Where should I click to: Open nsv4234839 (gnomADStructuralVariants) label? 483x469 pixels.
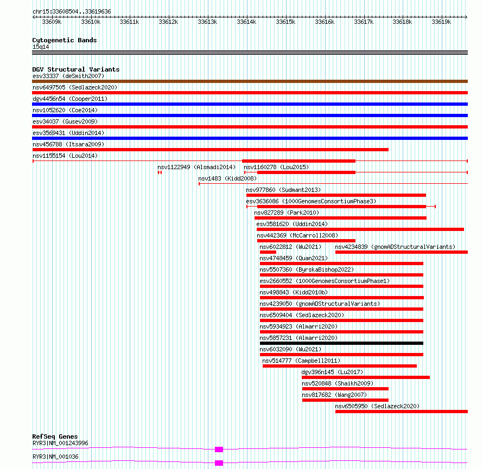395,247
